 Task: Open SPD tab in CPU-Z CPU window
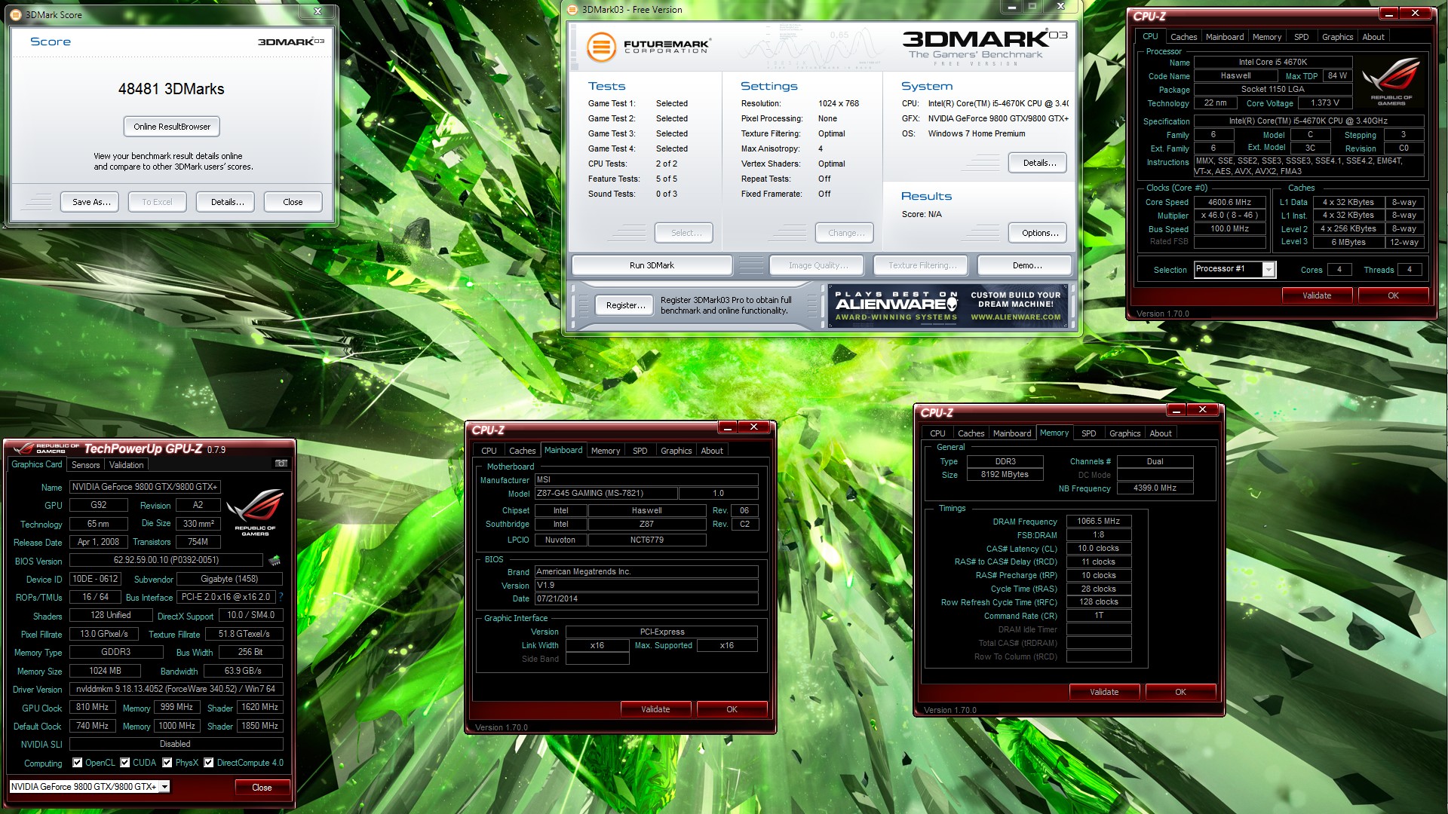tap(1301, 37)
